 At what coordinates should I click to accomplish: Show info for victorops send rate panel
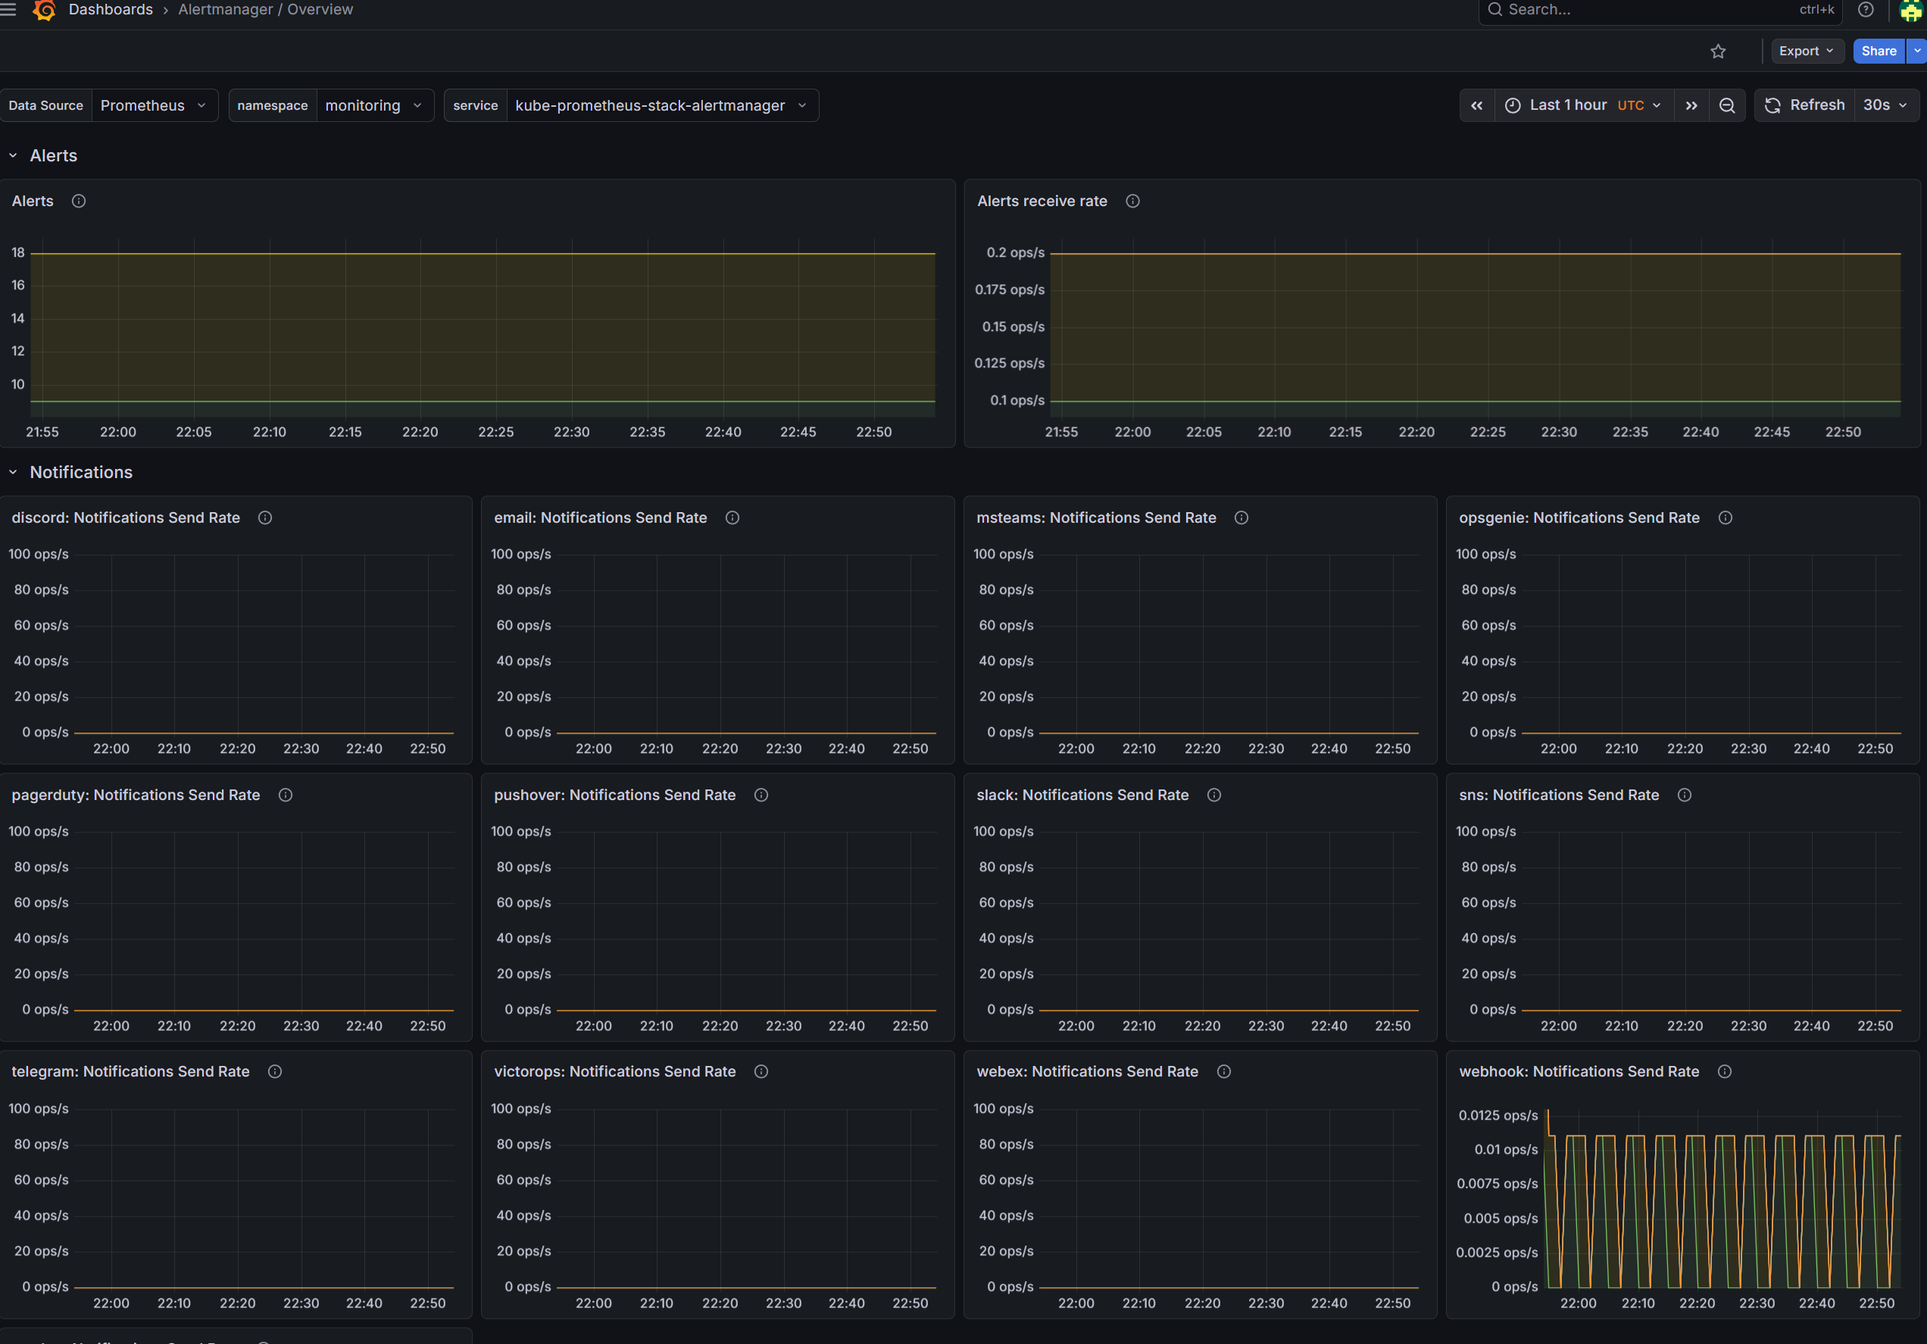tap(760, 1072)
